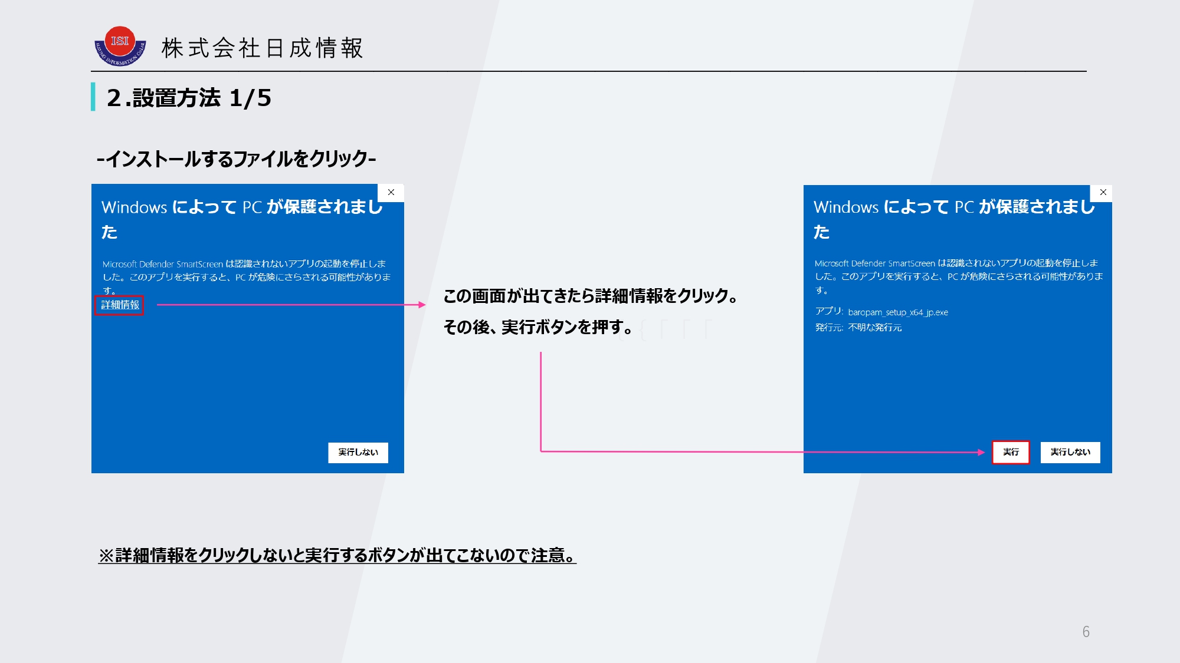The height and width of the screenshot is (663, 1180).
Task: Click the Microsoft Defender SmartScreen message in right dialog
Action: [x=959, y=276]
